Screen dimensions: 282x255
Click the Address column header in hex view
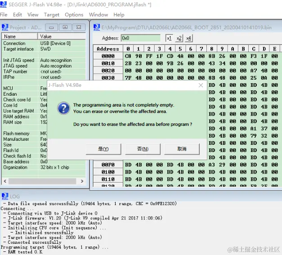108,49
